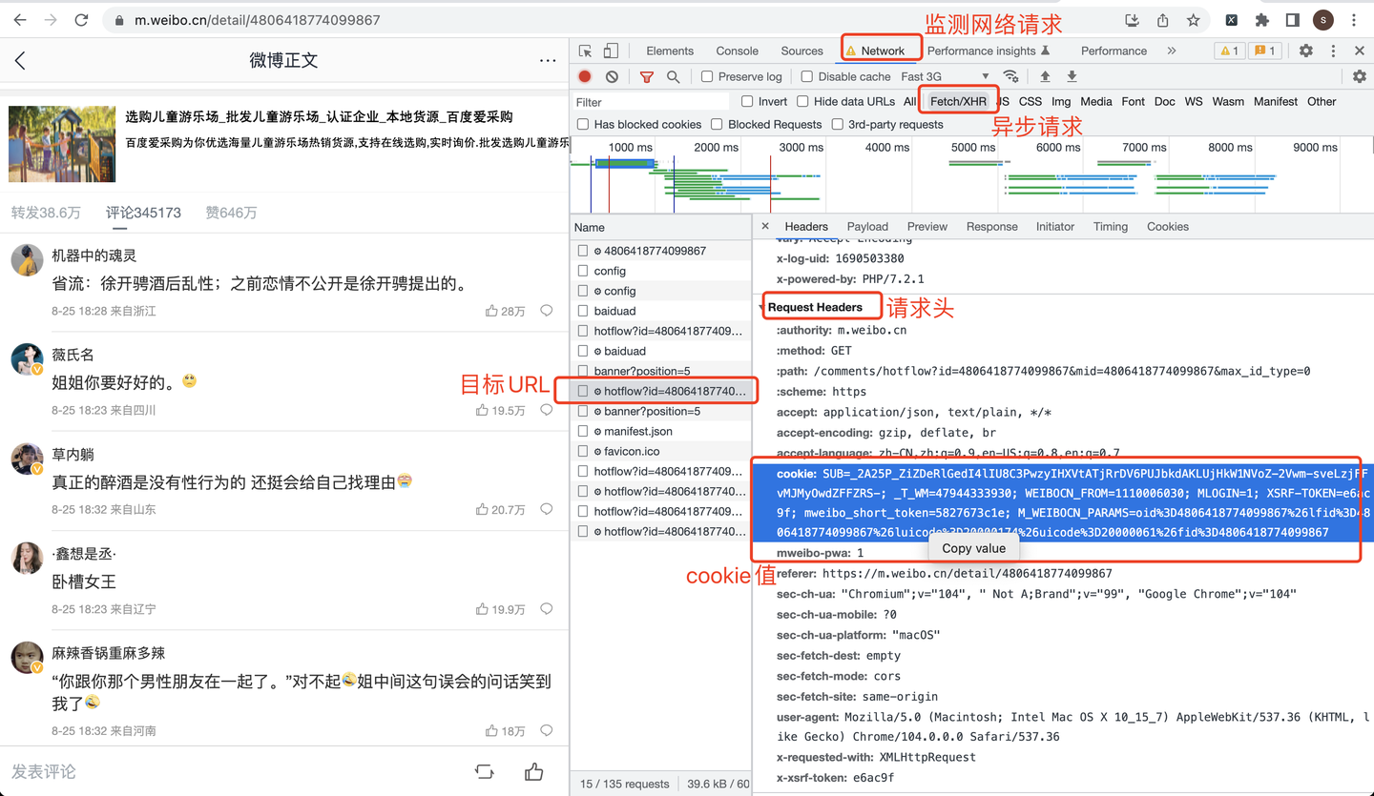
Task: Select the banner?position=5 request above hotflow
Action: 660,371
